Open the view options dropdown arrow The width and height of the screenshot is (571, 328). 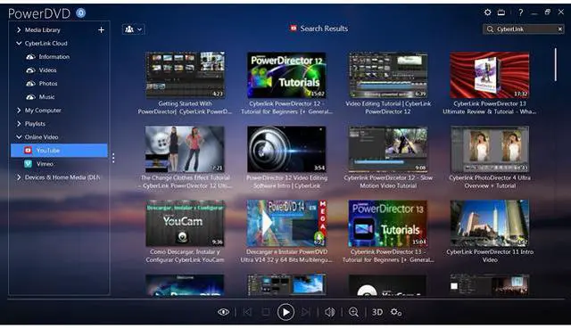click(139, 29)
